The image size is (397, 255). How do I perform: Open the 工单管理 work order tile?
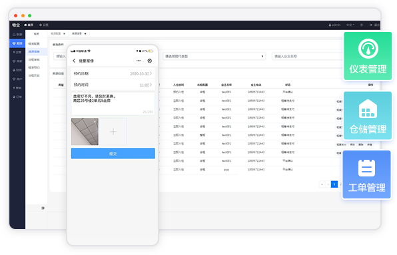click(366, 174)
